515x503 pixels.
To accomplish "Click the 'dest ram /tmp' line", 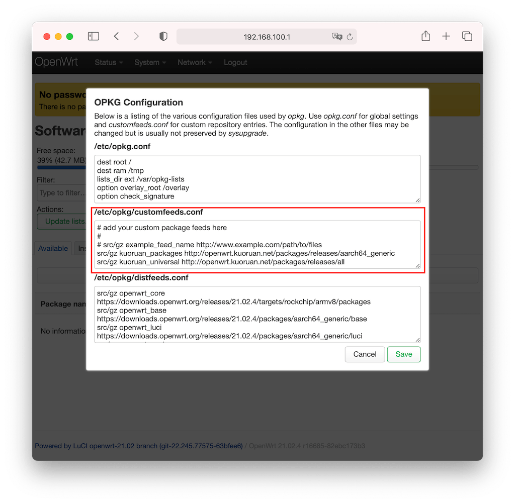I will point(120,171).
